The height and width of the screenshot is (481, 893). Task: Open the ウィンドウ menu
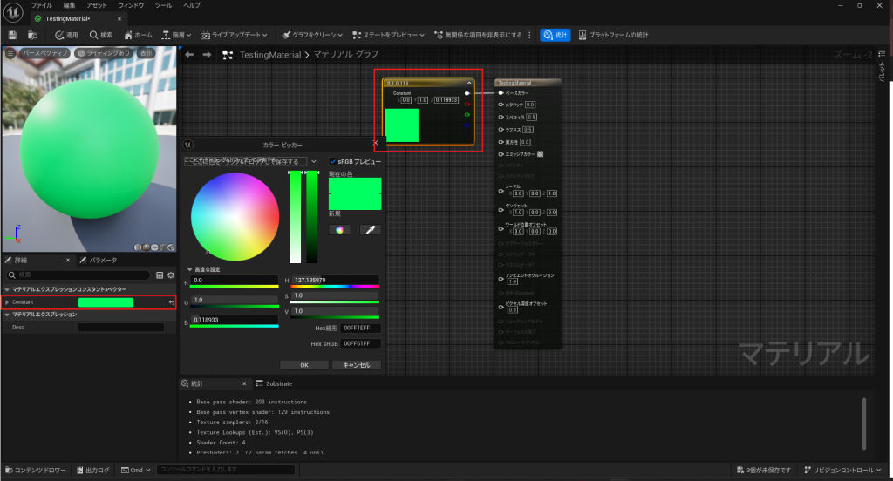(x=131, y=5)
